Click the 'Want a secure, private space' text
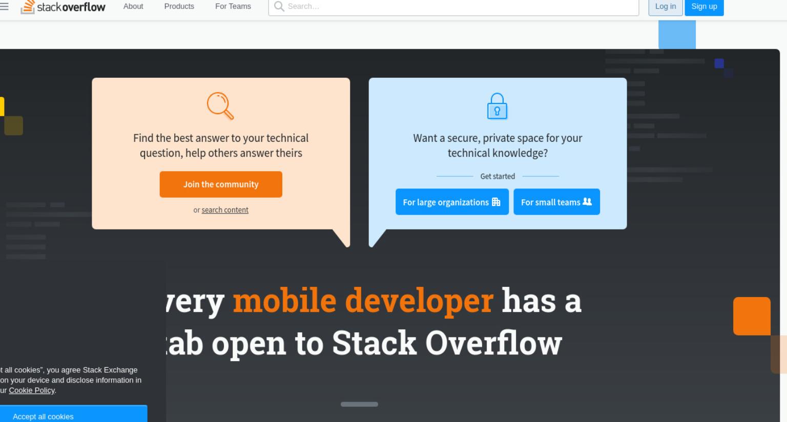 (x=498, y=145)
